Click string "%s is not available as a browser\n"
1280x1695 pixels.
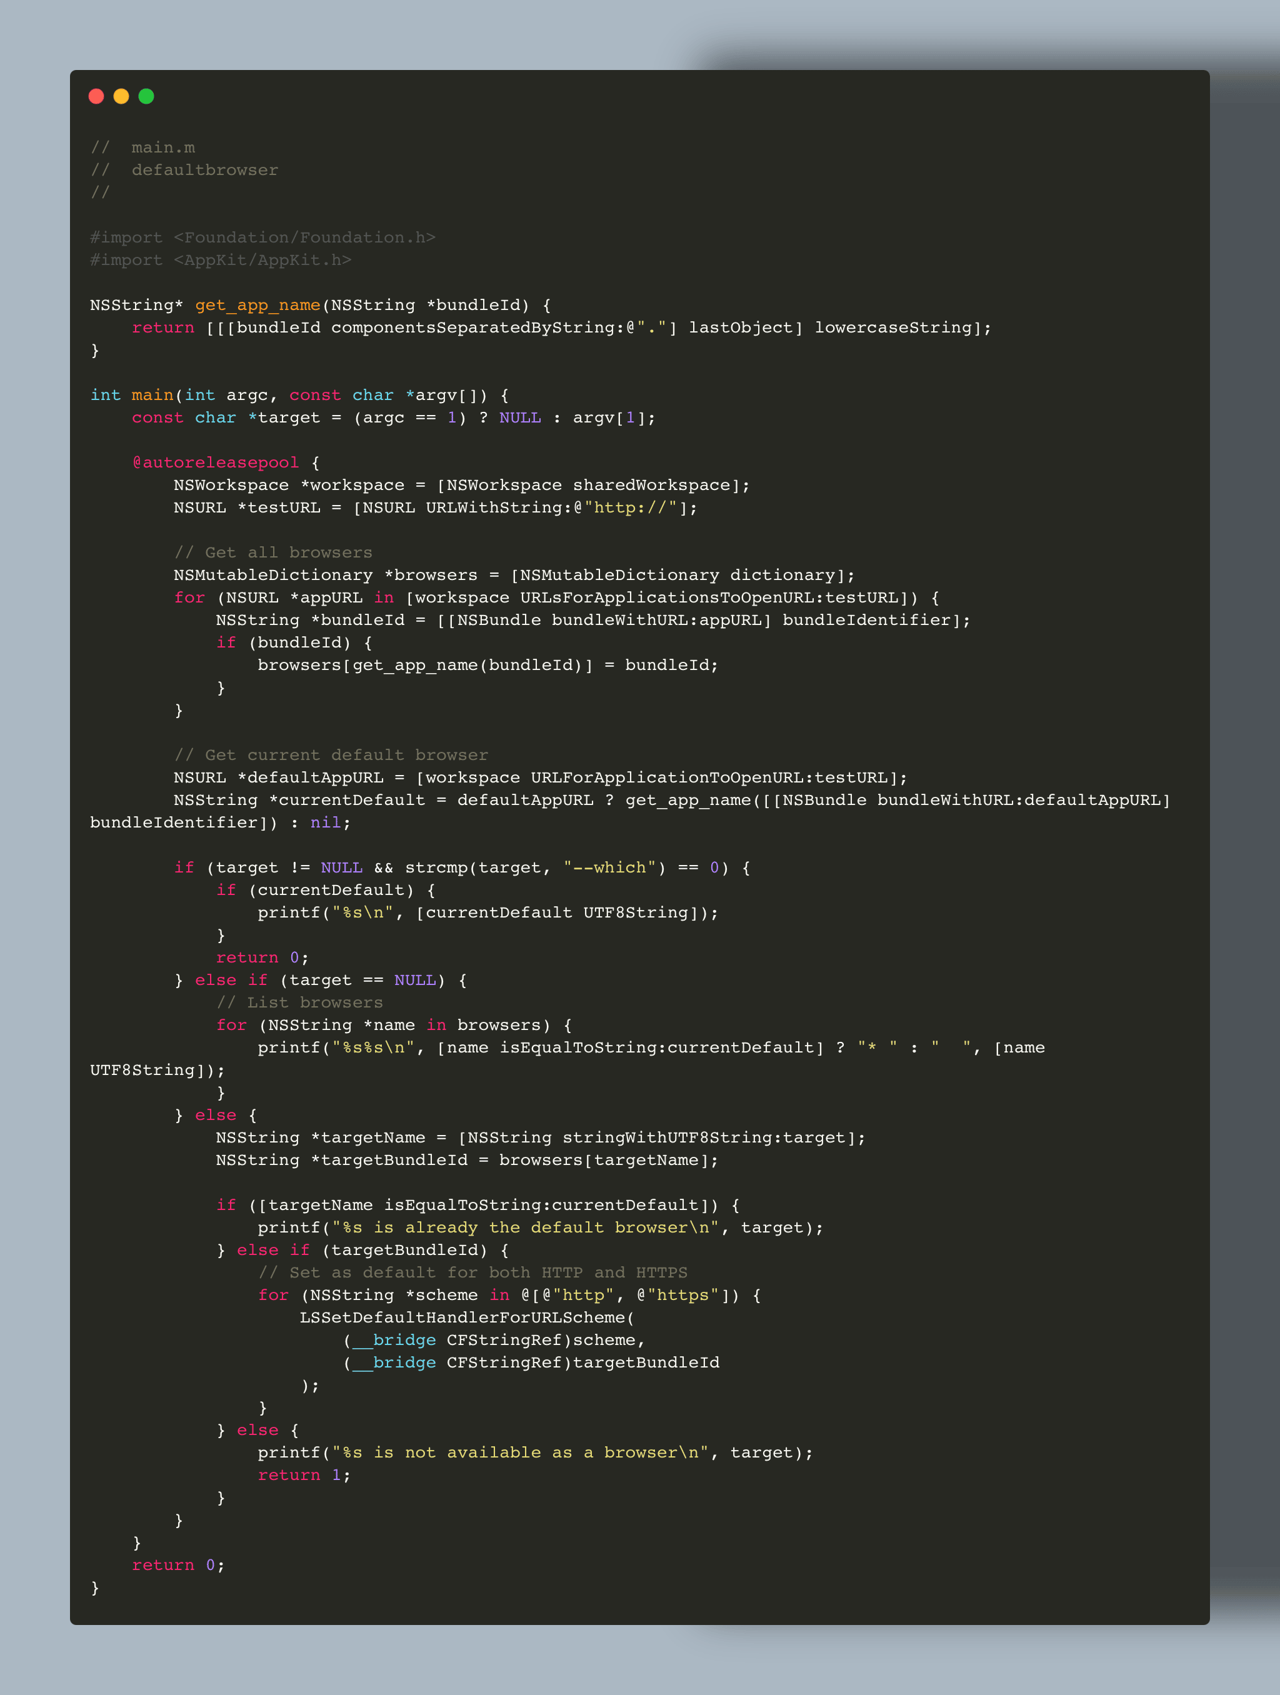point(519,1453)
